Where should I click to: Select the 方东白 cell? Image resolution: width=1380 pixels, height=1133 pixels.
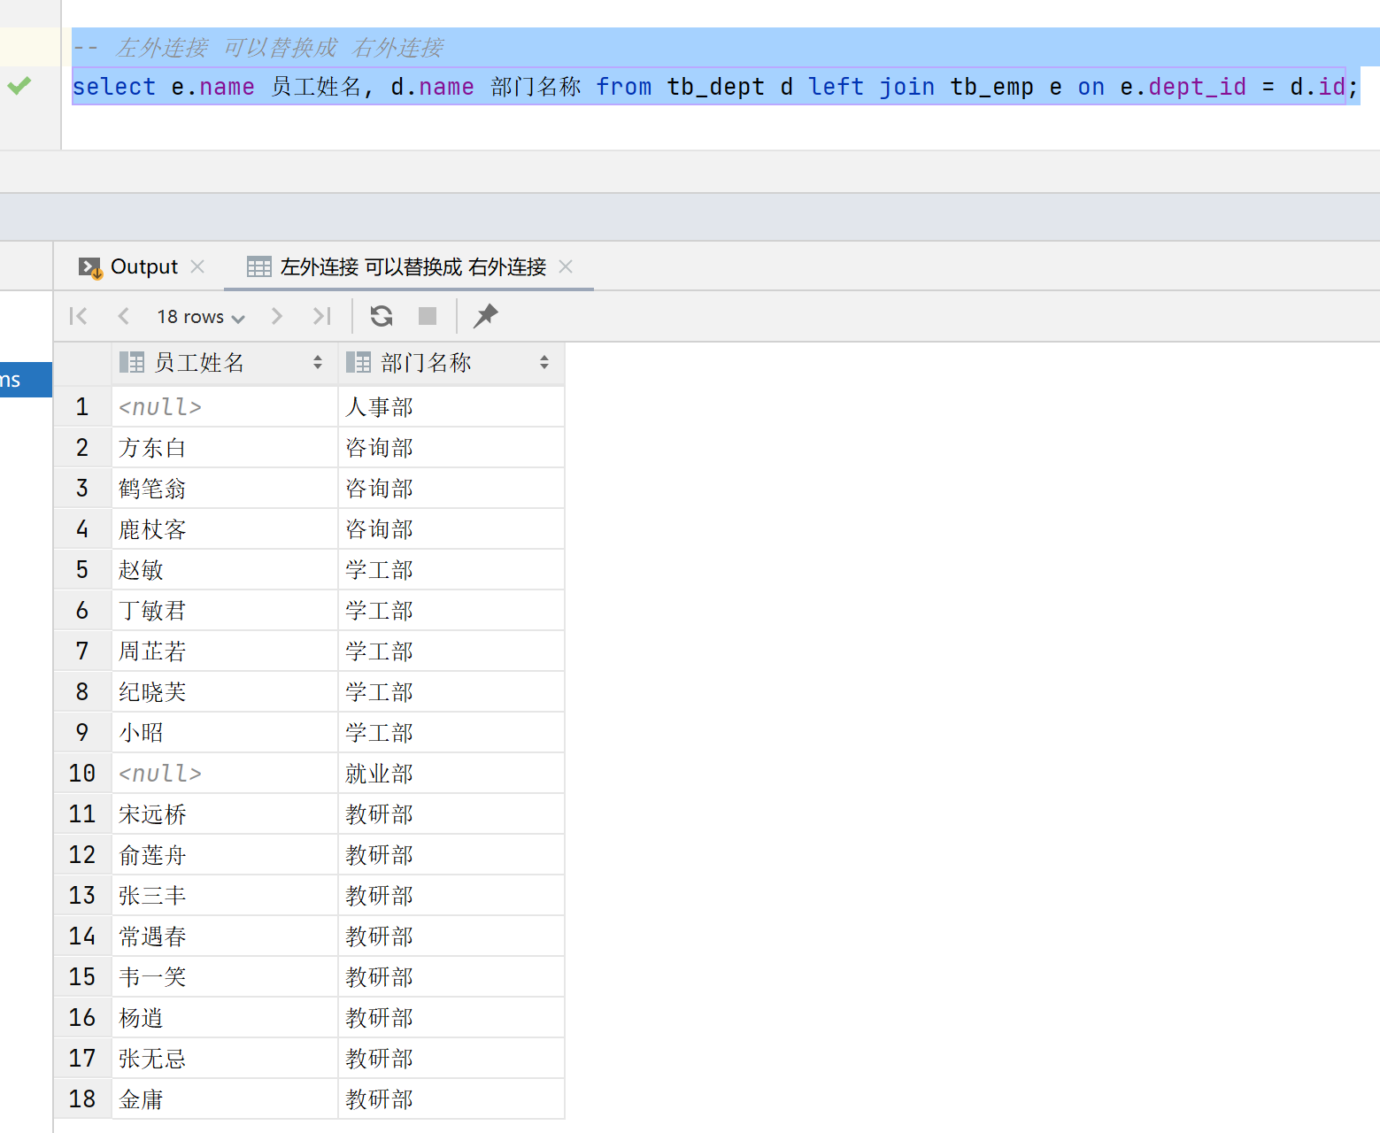[225, 448]
